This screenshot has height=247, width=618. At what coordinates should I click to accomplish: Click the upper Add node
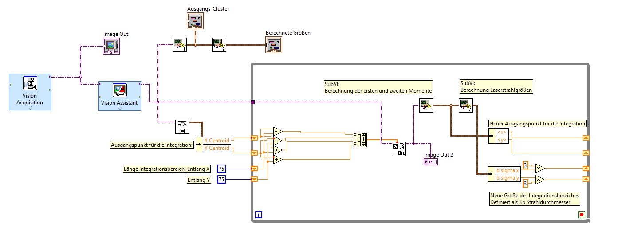(x=278, y=150)
